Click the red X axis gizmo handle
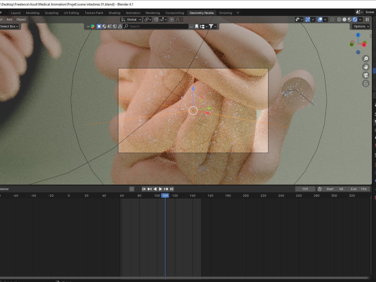This screenshot has height=282, width=376. (x=364, y=45)
